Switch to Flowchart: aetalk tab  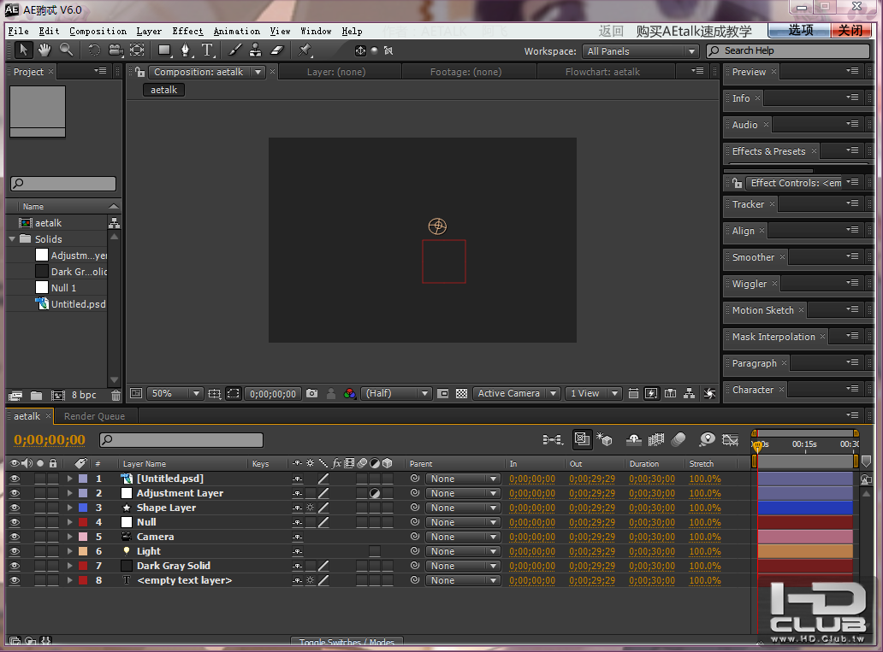point(602,72)
